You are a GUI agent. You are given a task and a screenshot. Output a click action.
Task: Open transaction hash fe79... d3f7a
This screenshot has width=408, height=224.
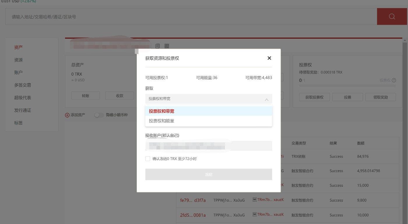[193, 200]
